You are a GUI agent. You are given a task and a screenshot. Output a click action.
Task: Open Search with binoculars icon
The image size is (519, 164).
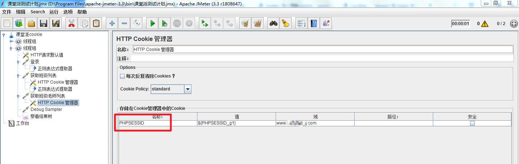coord(274,23)
